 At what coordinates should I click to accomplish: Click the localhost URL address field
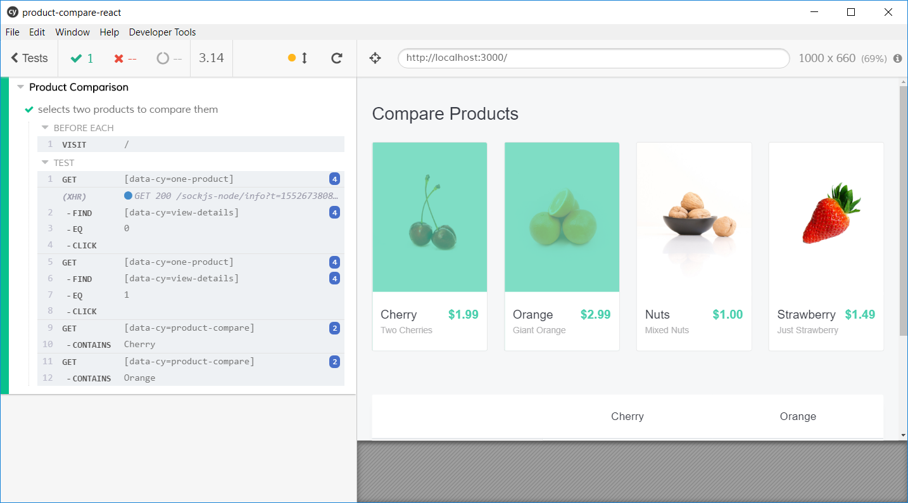click(593, 58)
